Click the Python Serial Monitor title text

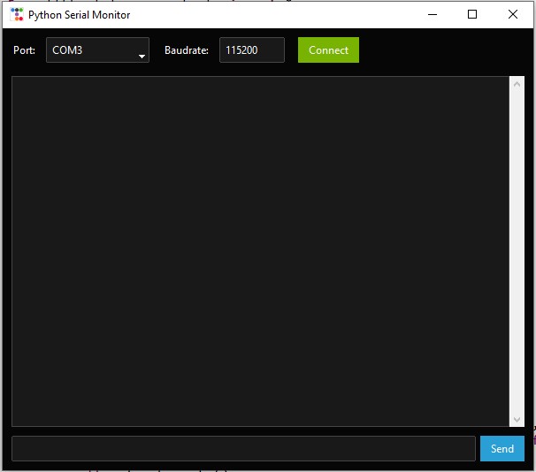[x=79, y=15]
